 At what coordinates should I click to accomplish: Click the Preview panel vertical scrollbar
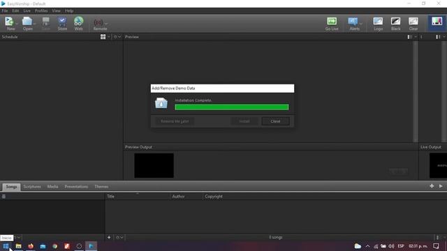click(x=416, y=91)
